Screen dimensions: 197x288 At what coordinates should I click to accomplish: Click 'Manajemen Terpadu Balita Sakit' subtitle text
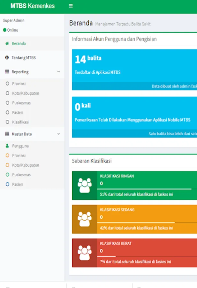pos(123,24)
